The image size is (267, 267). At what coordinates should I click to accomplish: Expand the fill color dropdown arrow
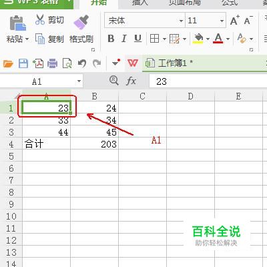(208, 39)
